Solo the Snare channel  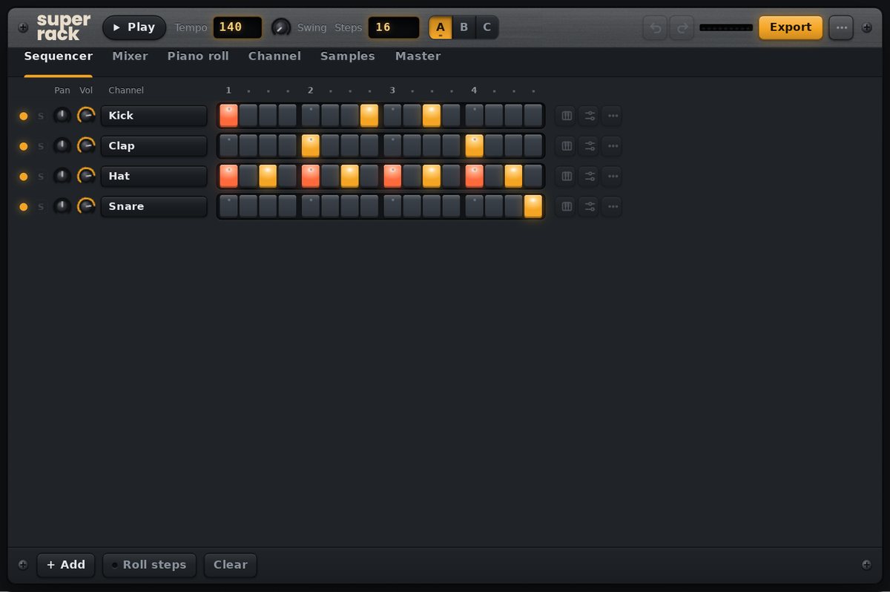click(41, 208)
